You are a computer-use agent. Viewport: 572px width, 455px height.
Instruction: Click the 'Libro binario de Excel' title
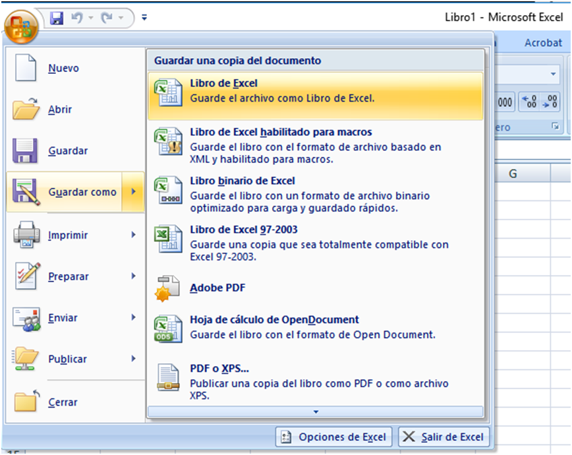click(x=243, y=181)
